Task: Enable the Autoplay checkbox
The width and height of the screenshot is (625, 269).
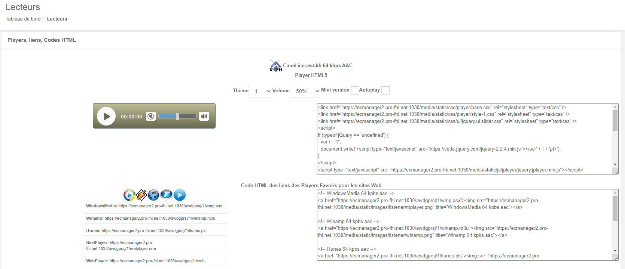Action: pos(385,90)
